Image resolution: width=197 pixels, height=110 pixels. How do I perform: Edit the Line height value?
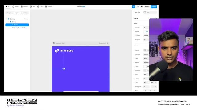[x=147, y=83]
